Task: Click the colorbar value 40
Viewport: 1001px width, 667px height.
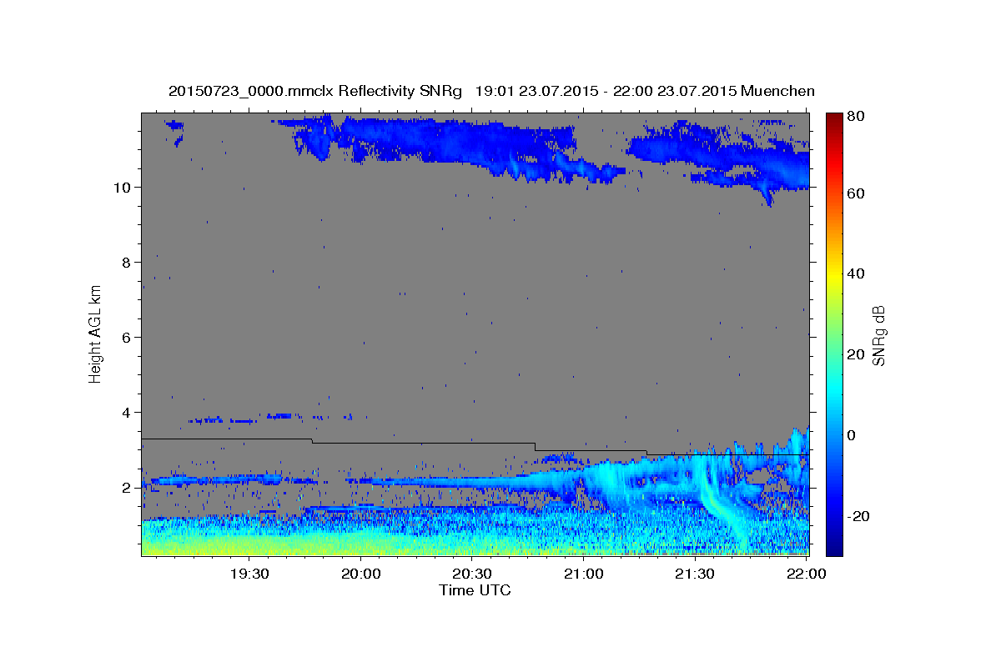Action: 854,273
